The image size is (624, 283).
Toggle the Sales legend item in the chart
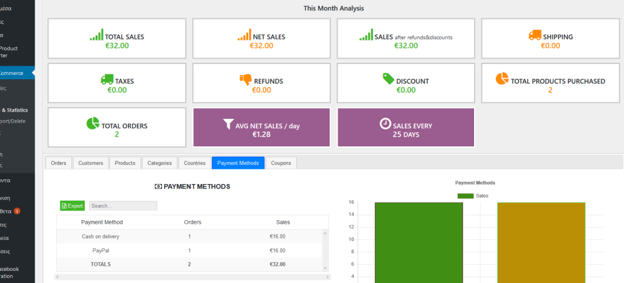click(x=473, y=196)
